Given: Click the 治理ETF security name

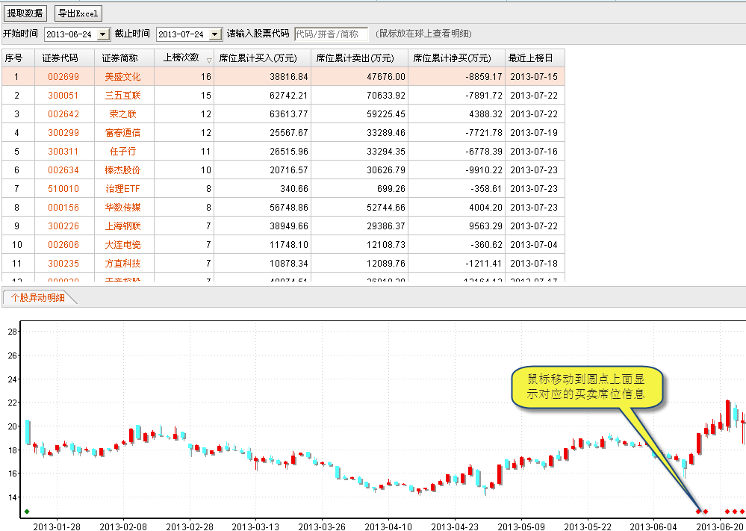Looking at the screenshot, I should pos(122,189).
